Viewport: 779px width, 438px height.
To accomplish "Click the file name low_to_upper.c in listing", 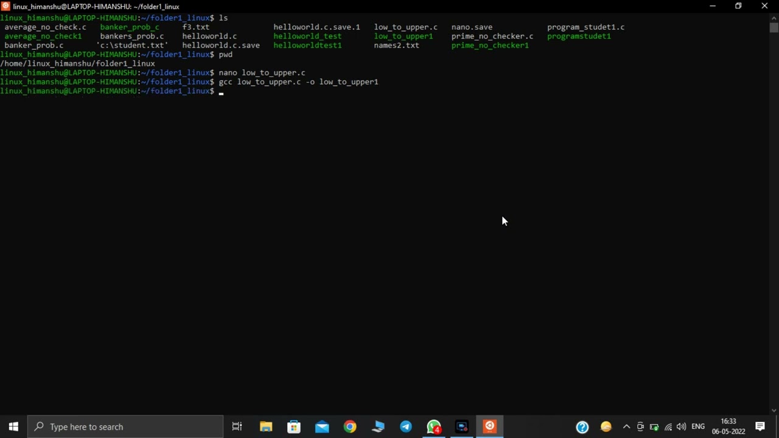I will click(x=405, y=27).
